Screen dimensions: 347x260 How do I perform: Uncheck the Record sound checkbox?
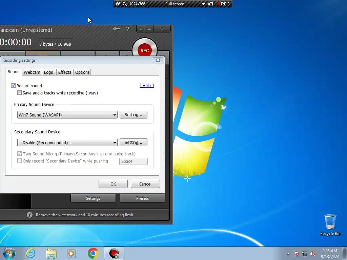13,86
